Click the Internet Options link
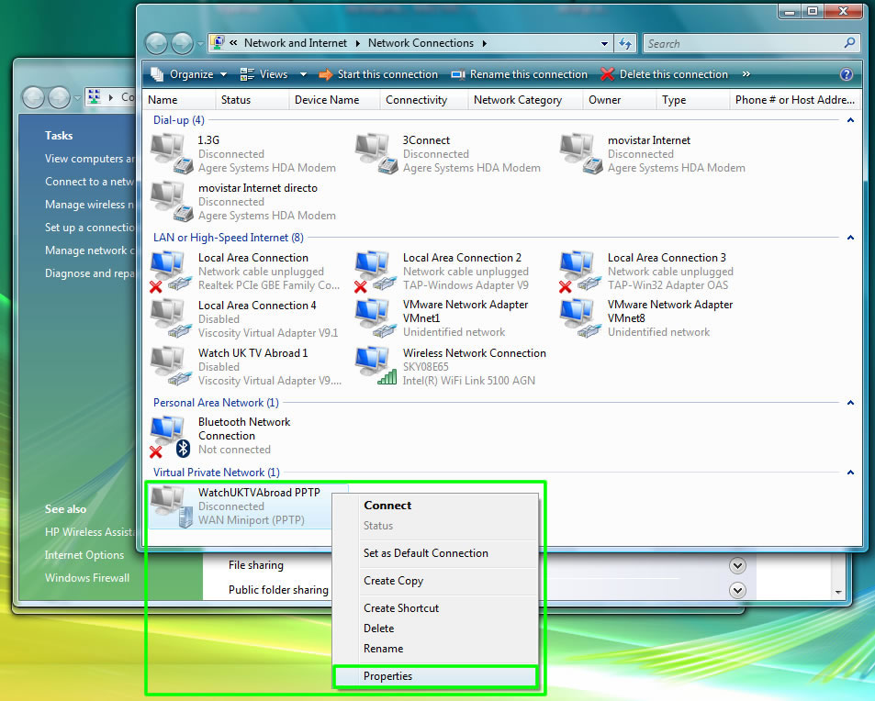This screenshot has width=875, height=701. pyautogui.click(x=84, y=555)
